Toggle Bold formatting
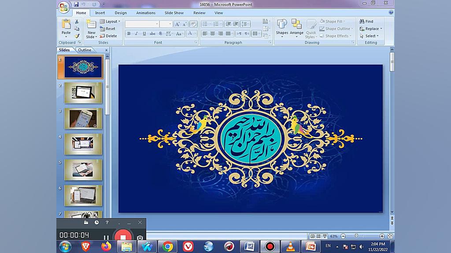Viewport: 451px width, 253px height. [x=129, y=33]
